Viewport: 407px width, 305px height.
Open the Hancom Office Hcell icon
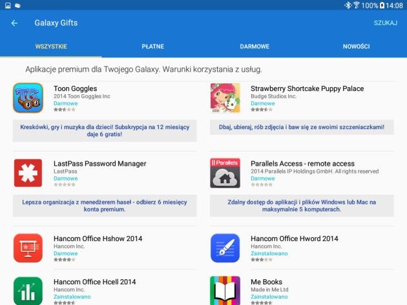[28, 291]
